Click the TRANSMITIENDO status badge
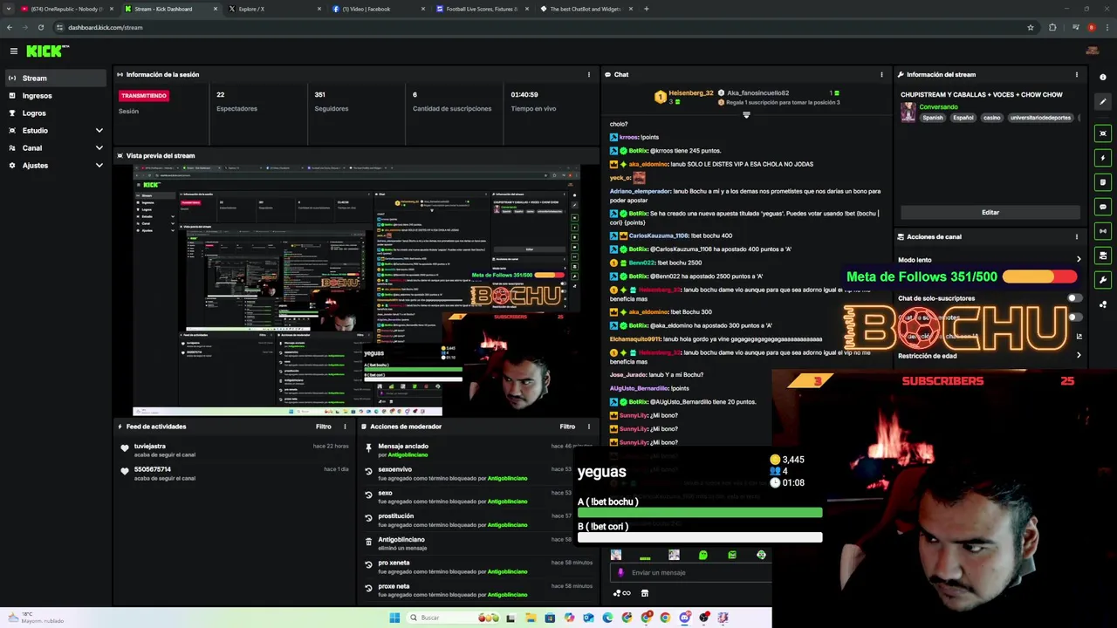Viewport: 1117px width, 628px height. click(144, 95)
